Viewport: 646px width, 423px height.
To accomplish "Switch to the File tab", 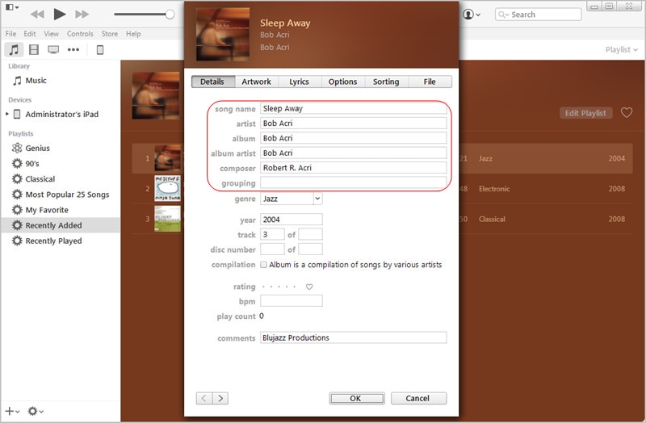I will [x=430, y=82].
